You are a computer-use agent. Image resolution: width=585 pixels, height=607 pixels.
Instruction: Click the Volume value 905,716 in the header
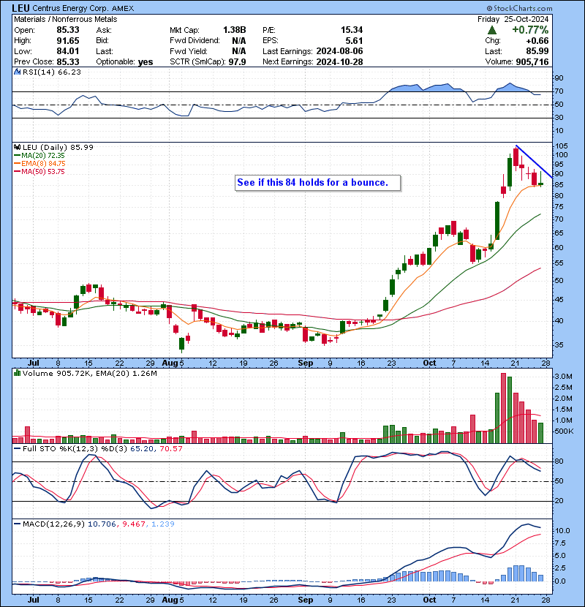tap(532, 62)
